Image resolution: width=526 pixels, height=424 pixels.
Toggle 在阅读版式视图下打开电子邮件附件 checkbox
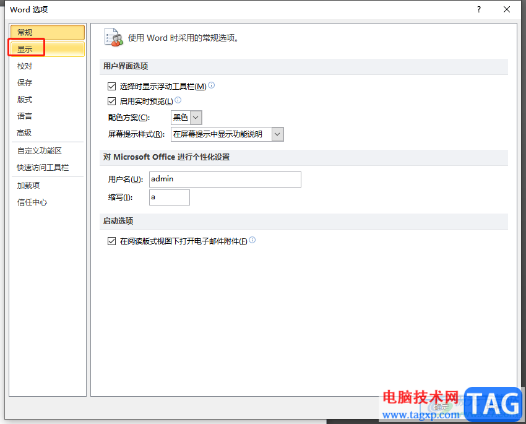(112, 241)
